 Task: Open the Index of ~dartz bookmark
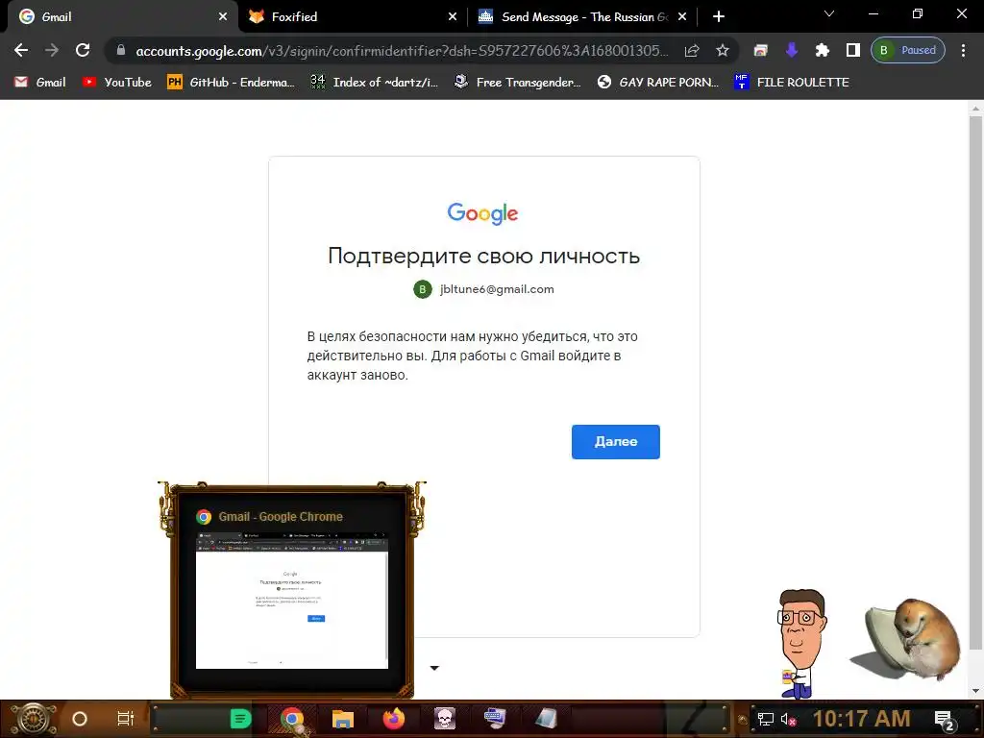(x=374, y=83)
